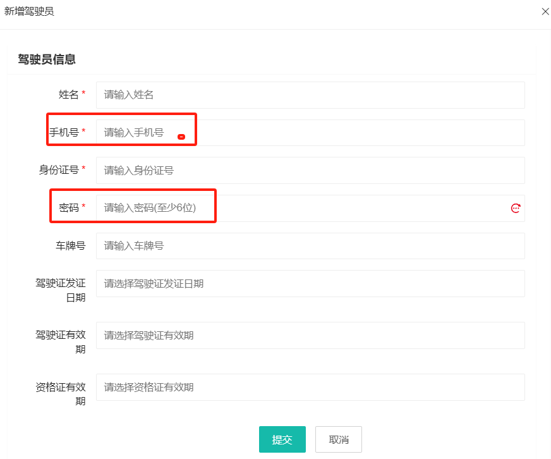
Task: Click the red password manager icon in password field
Action: click(516, 208)
